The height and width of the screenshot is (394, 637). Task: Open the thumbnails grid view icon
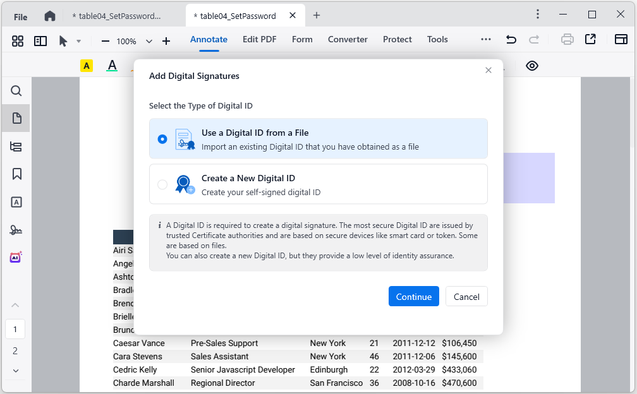coord(18,41)
